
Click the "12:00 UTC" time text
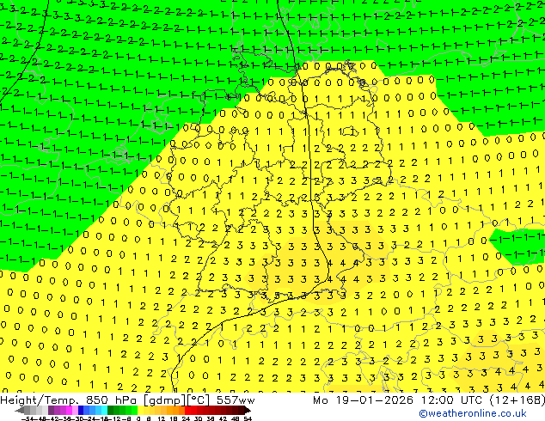pyautogui.click(x=453, y=400)
